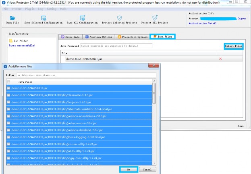Open the File menu
The height and width of the screenshot is (174, 251).
(6, 9)
